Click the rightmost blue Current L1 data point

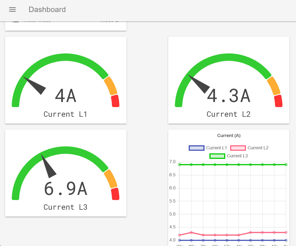click(286, 240)
